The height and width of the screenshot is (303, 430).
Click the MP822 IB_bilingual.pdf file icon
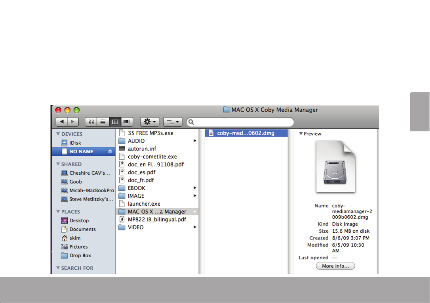(122, 219)
